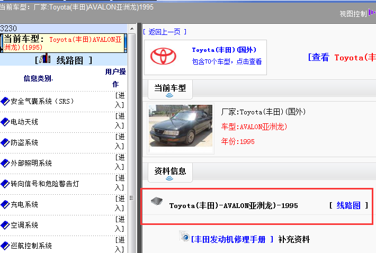Click the blue book icon beside 空调系统
This screenshot has width=376, height=253.
pos(5,225)
